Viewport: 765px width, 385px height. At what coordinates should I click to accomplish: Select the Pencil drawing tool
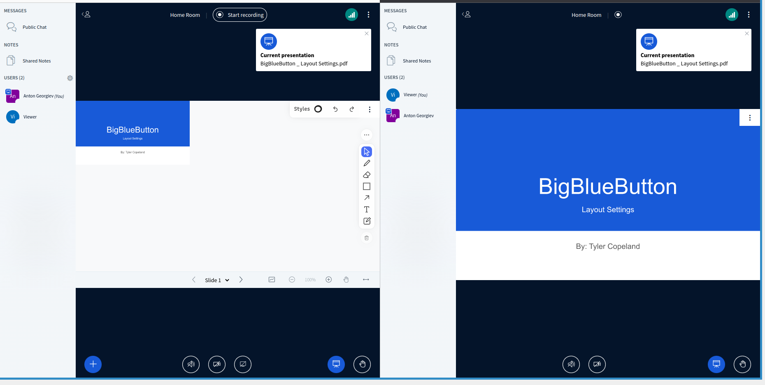[x=366, y=163]
